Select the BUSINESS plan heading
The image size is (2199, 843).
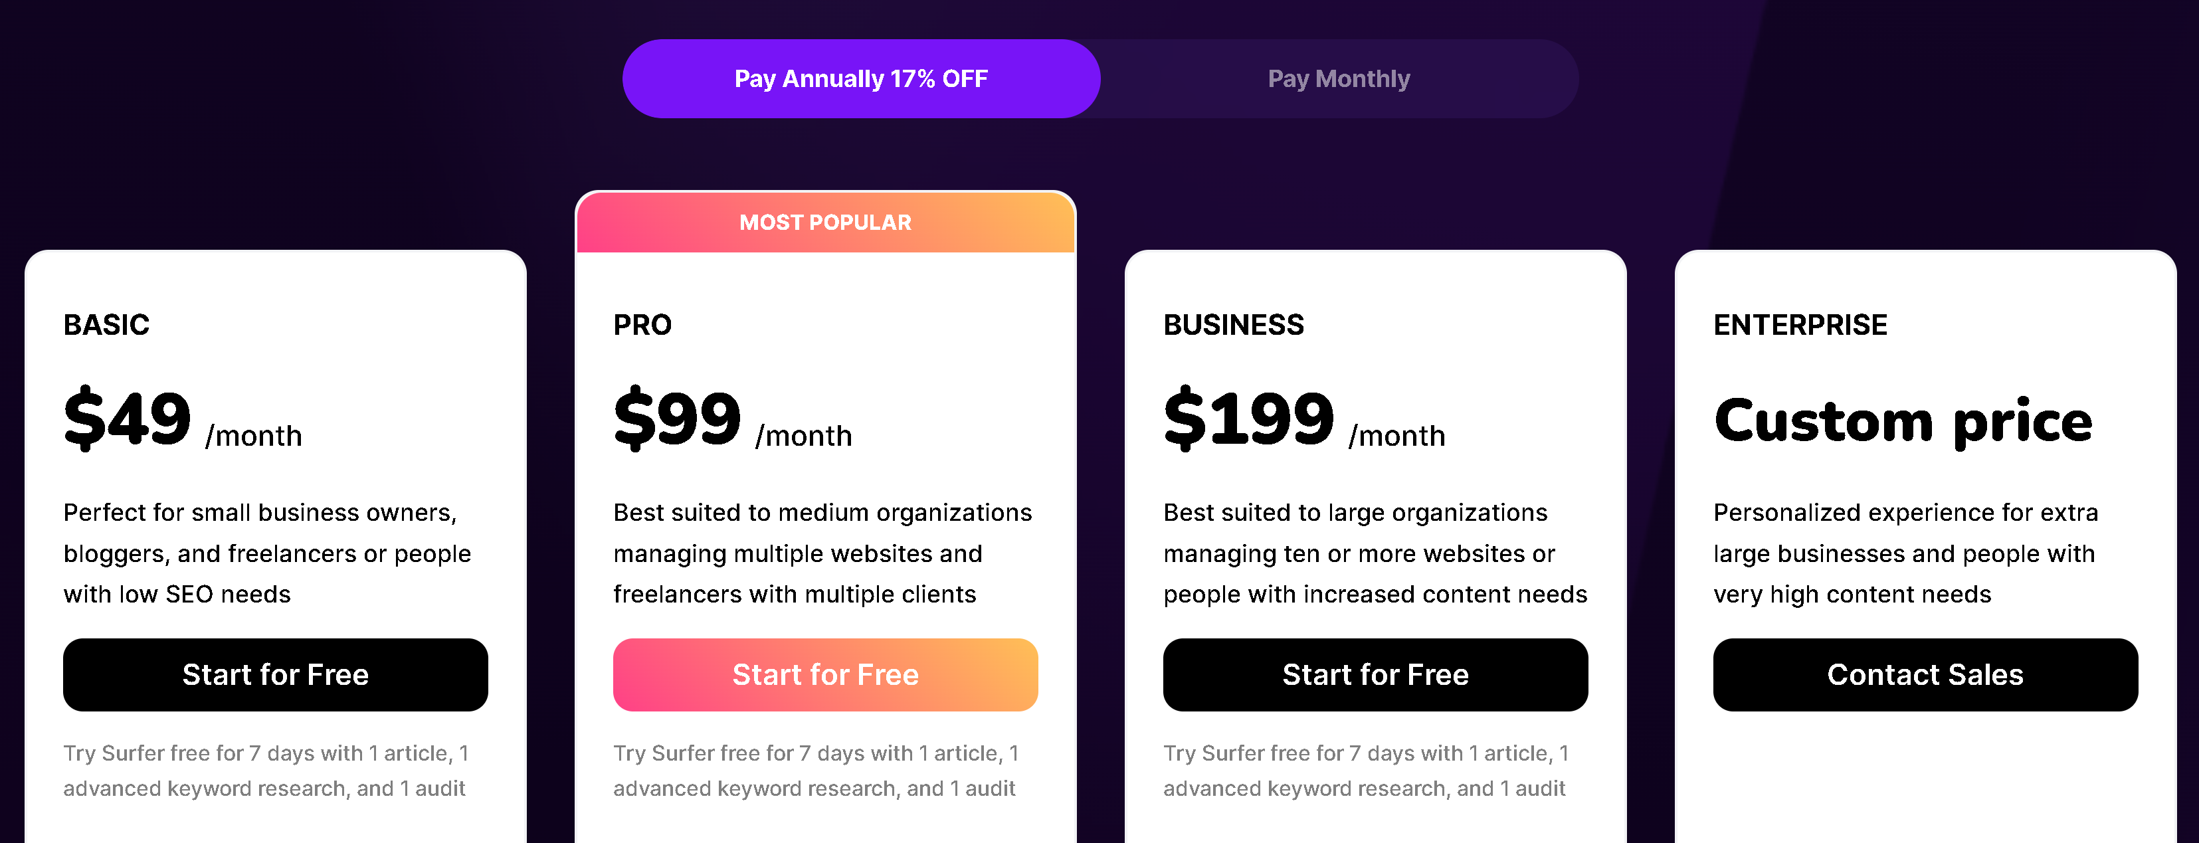click(1234, 325)
